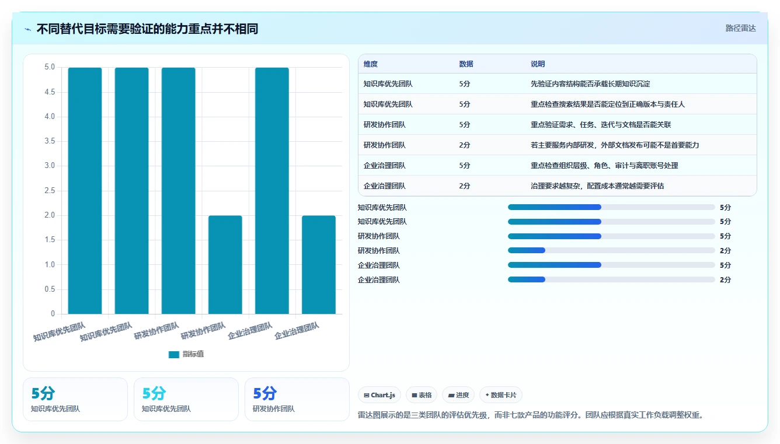Viewport: 780px width, 444px height.
Task: Open the 研发协作团队 5分 summary card
Action: tap(297, 399)
